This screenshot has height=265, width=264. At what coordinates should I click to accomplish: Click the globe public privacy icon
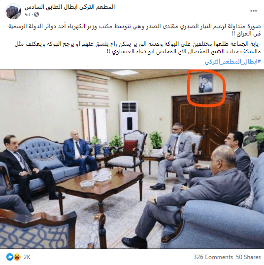[x=36, y=14]
